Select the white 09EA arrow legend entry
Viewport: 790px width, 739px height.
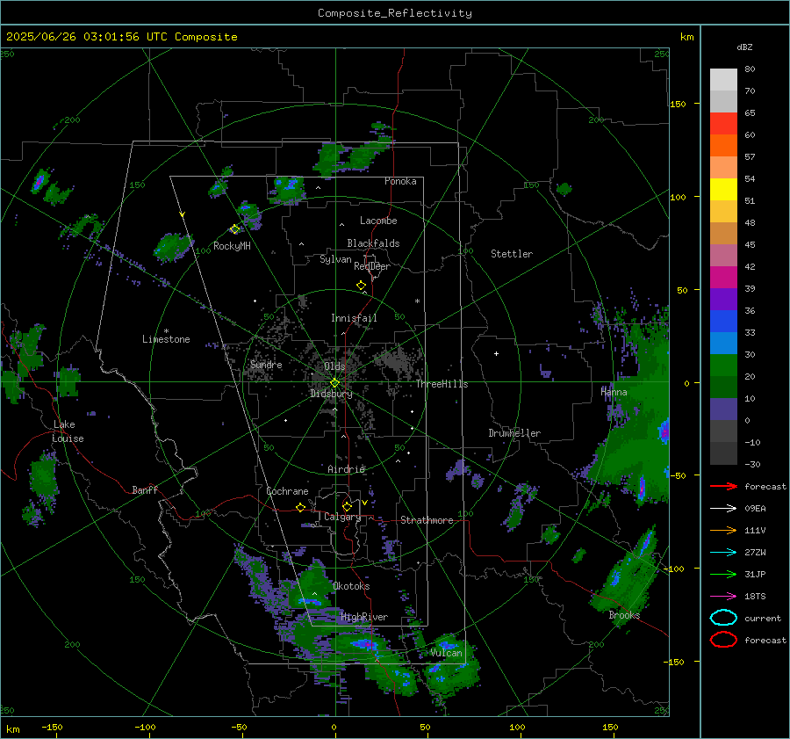point(723,508)
